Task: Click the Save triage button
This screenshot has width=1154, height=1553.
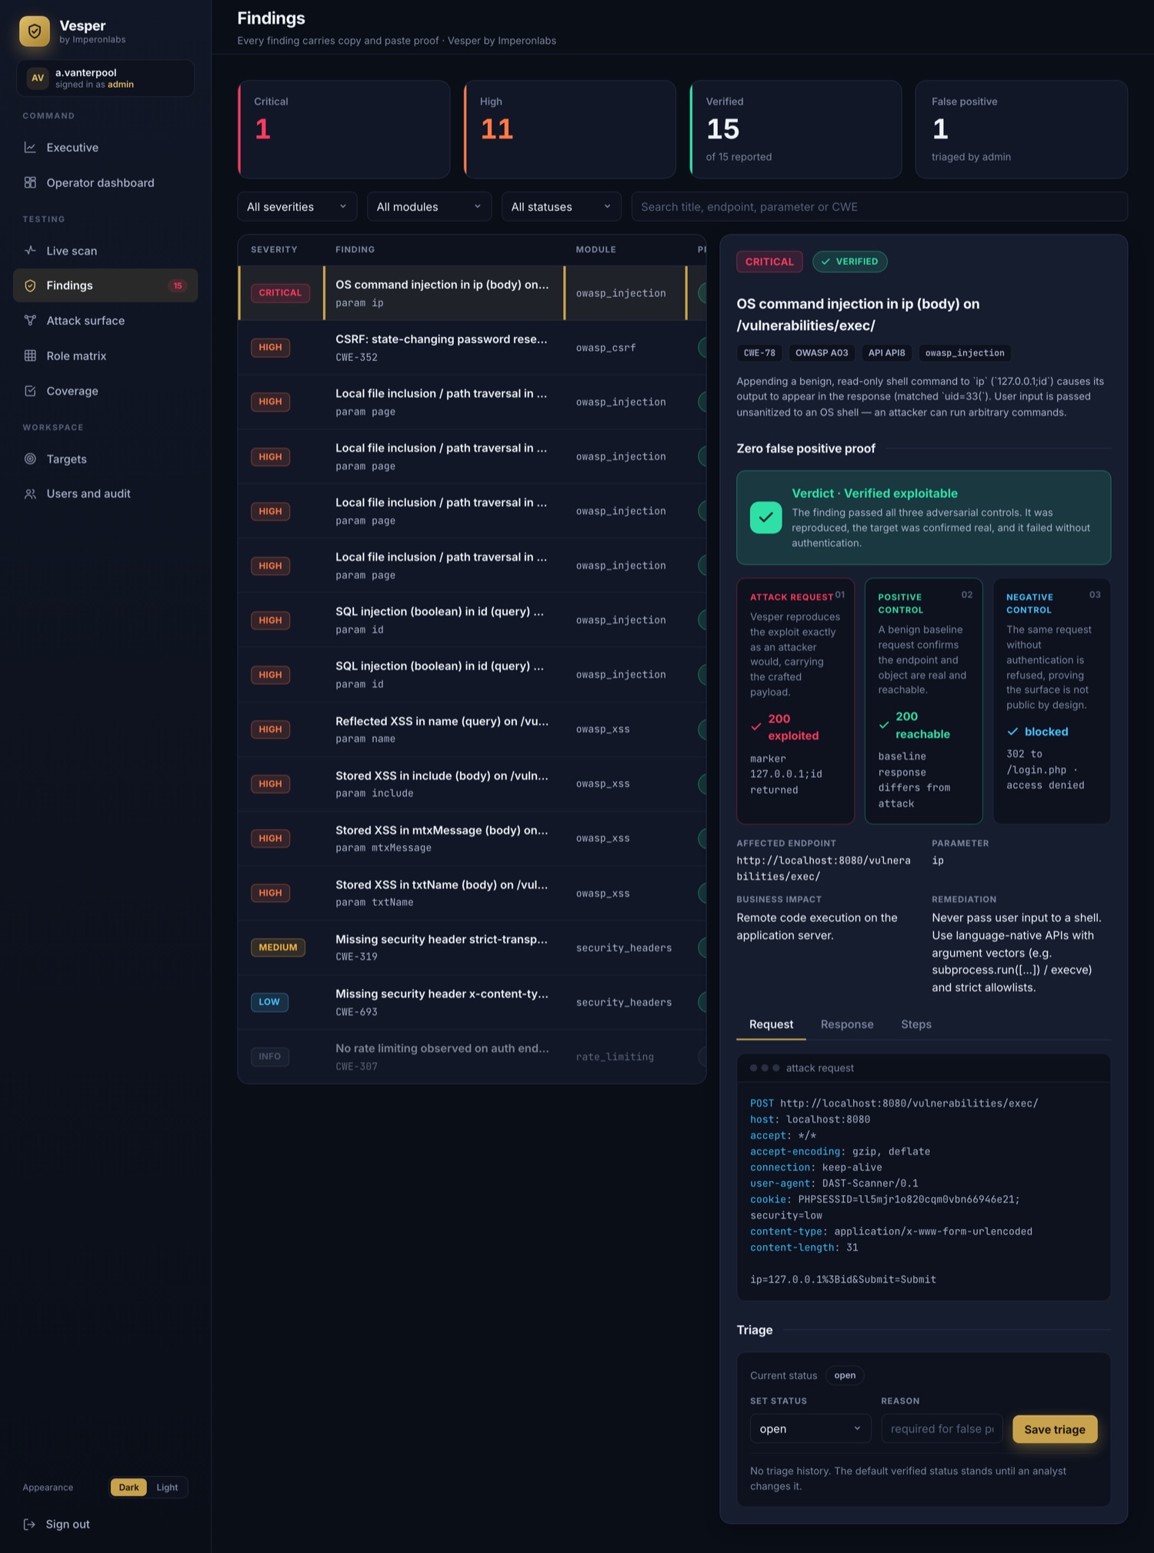Action: click(1055, 1429)
